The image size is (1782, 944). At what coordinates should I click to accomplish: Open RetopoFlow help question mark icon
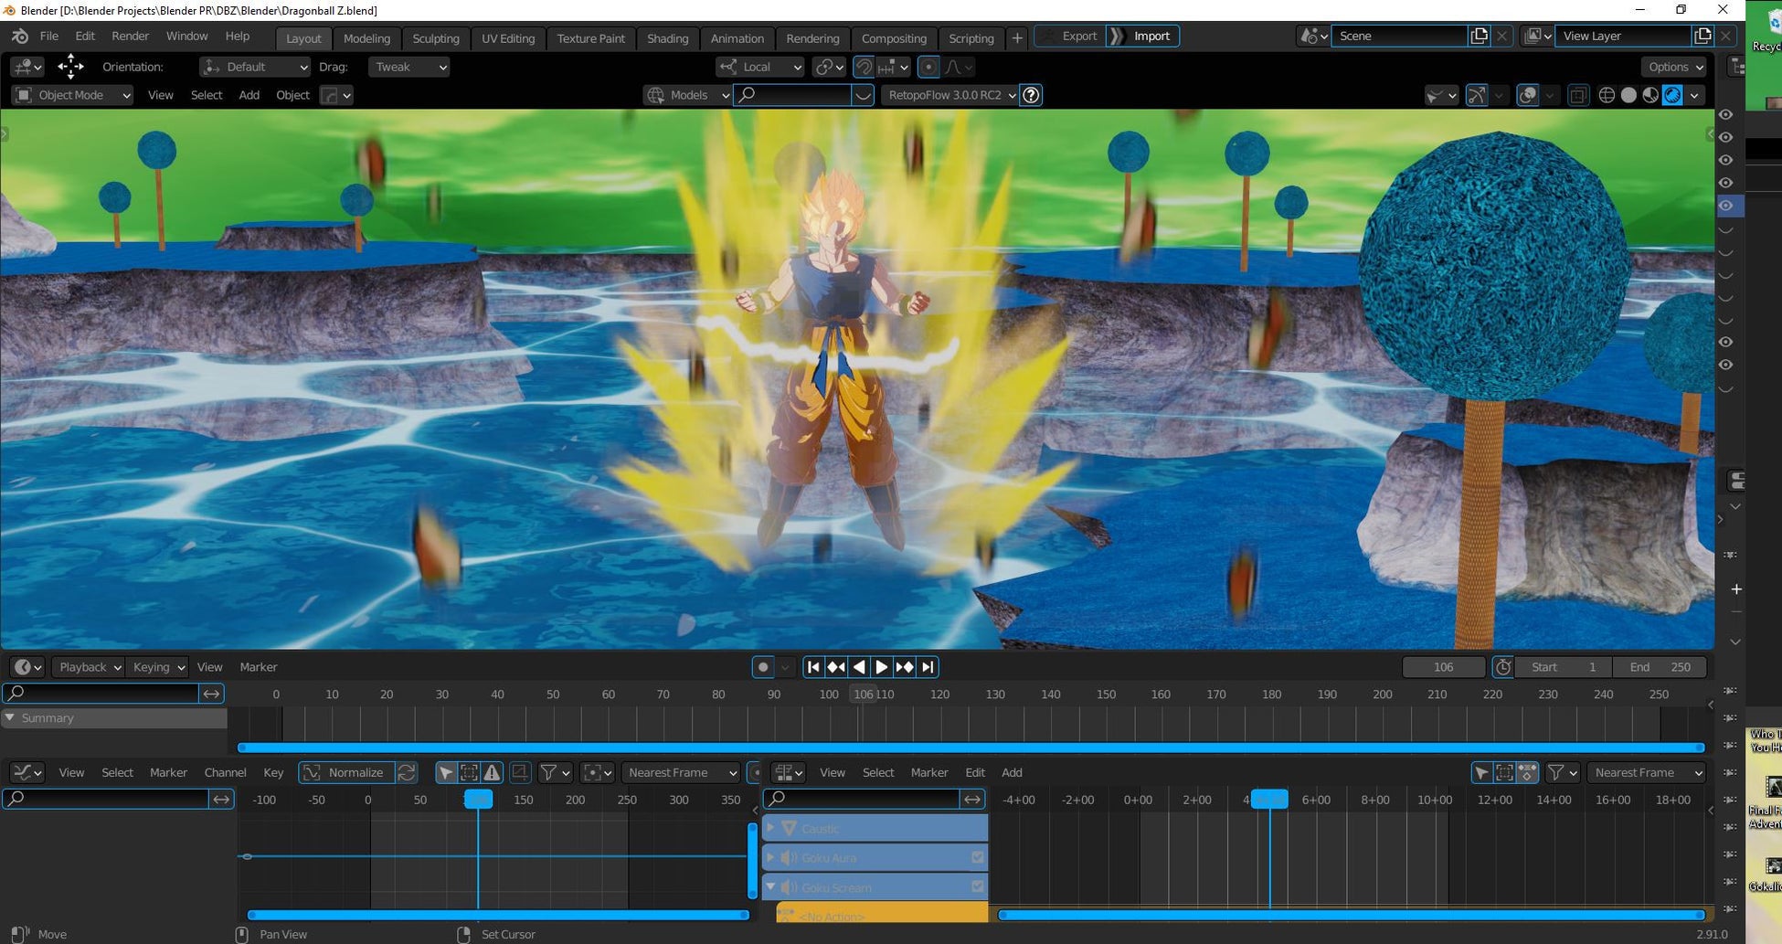(x=1031, y=95)
